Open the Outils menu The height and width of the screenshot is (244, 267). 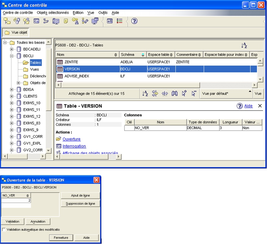pos(103,12)
